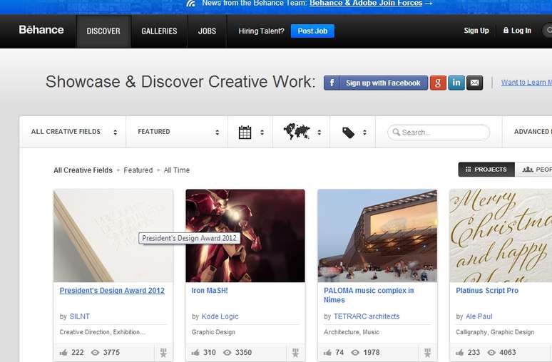The image size is (552, 362).
Task: Click the badge icon on Iron MaSH! card
Action: [295, 353]
